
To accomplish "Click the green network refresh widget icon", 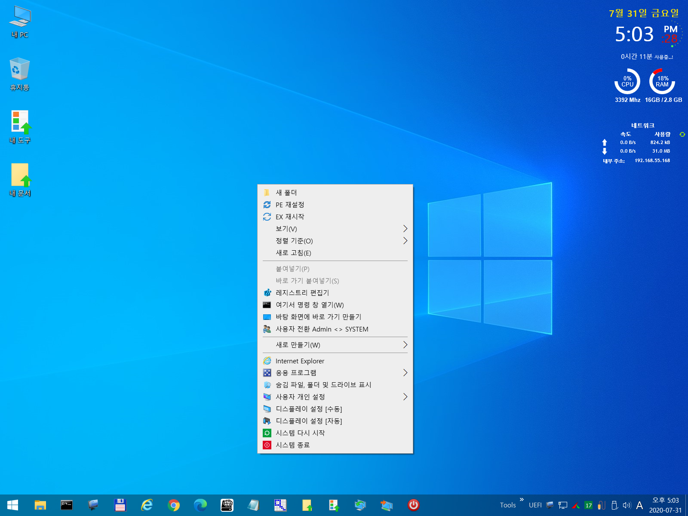I will [x=682, y=135].
